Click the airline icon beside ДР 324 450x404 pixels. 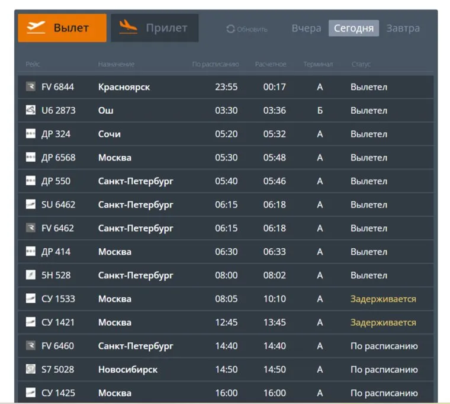tap(31, 134)
